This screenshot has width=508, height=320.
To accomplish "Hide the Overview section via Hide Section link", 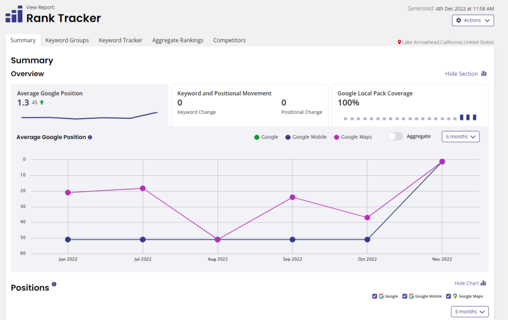I will (x=461, y=73).
